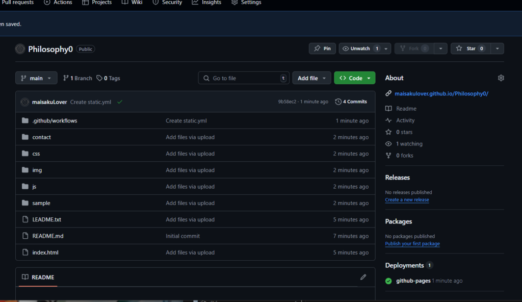Click the github-pages deployment success icon

[x=388, y=281]
